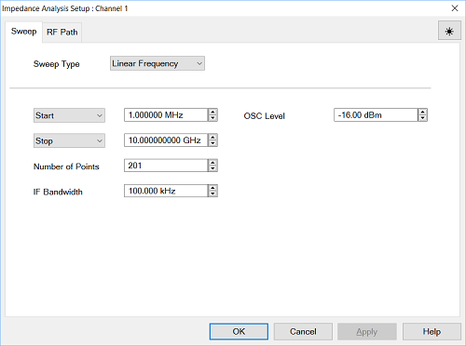Click the sun-shaped brightness icon button

[x=449, y=31]
